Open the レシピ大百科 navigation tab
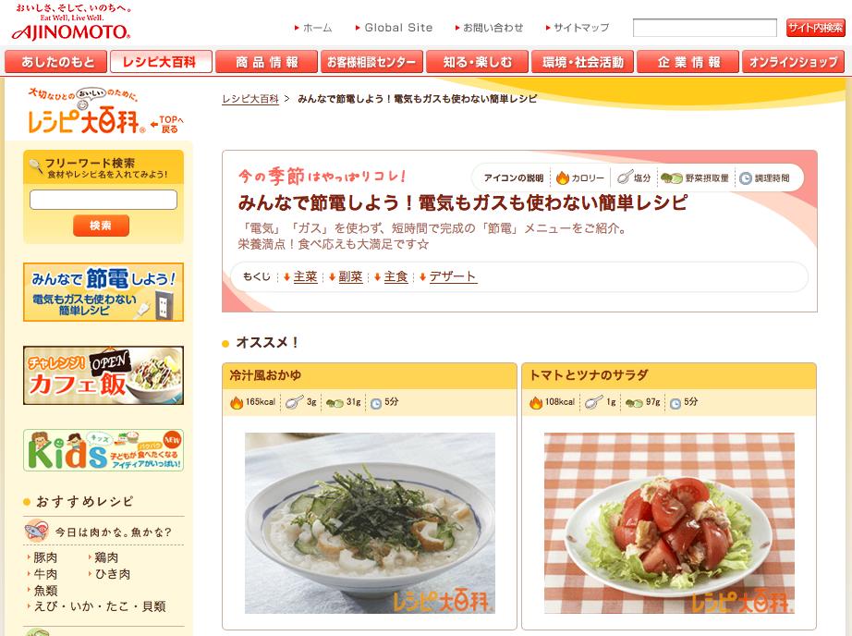Screen dimensions: 852x636 tap(161, 62)
